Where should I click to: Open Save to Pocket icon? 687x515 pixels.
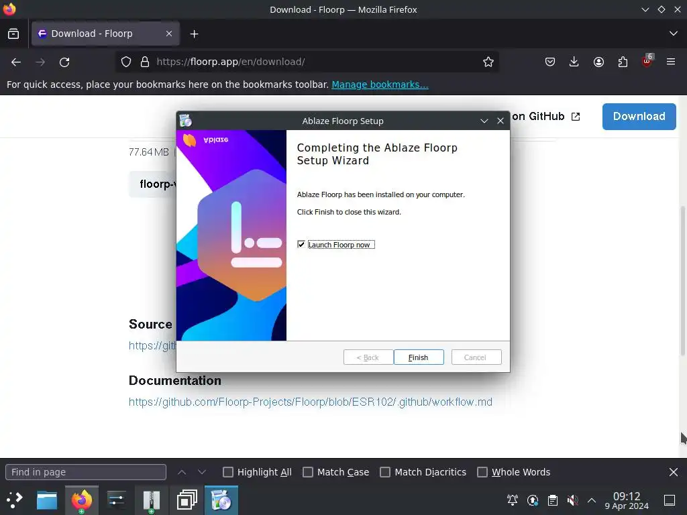coord(550,62)
